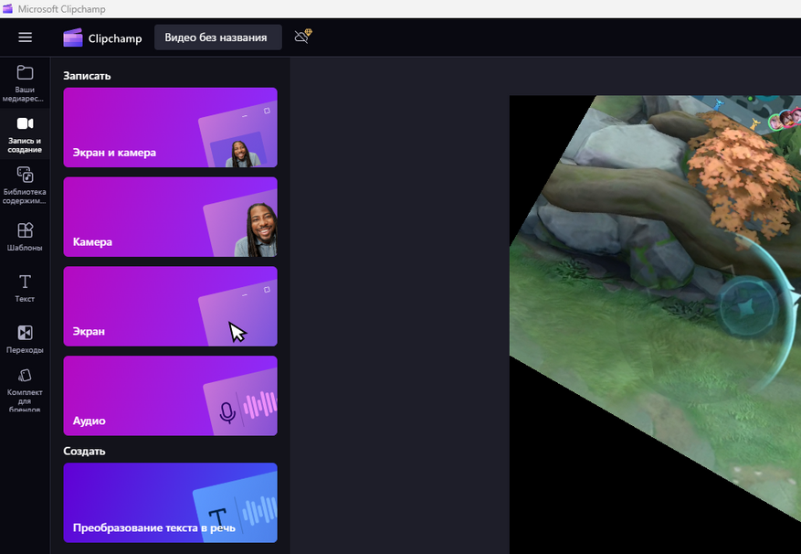Open the "Ваши медиаресурсы" sidebar tab
This screenshot has height=554, width=801.
click(25, 83)
